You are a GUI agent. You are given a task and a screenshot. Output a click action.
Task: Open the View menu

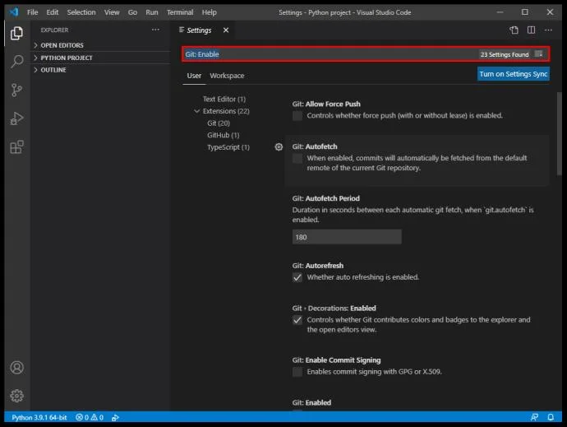(x=112, y=12)
